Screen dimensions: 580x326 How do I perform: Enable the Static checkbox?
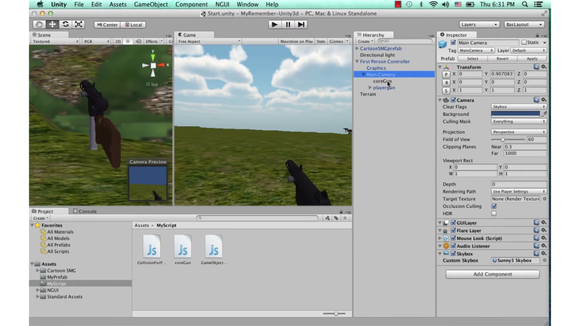[x=524, y=42]
